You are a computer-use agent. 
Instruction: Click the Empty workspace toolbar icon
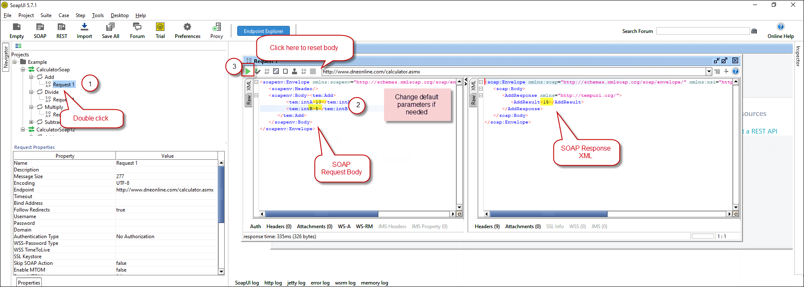[x=17, y=27]
